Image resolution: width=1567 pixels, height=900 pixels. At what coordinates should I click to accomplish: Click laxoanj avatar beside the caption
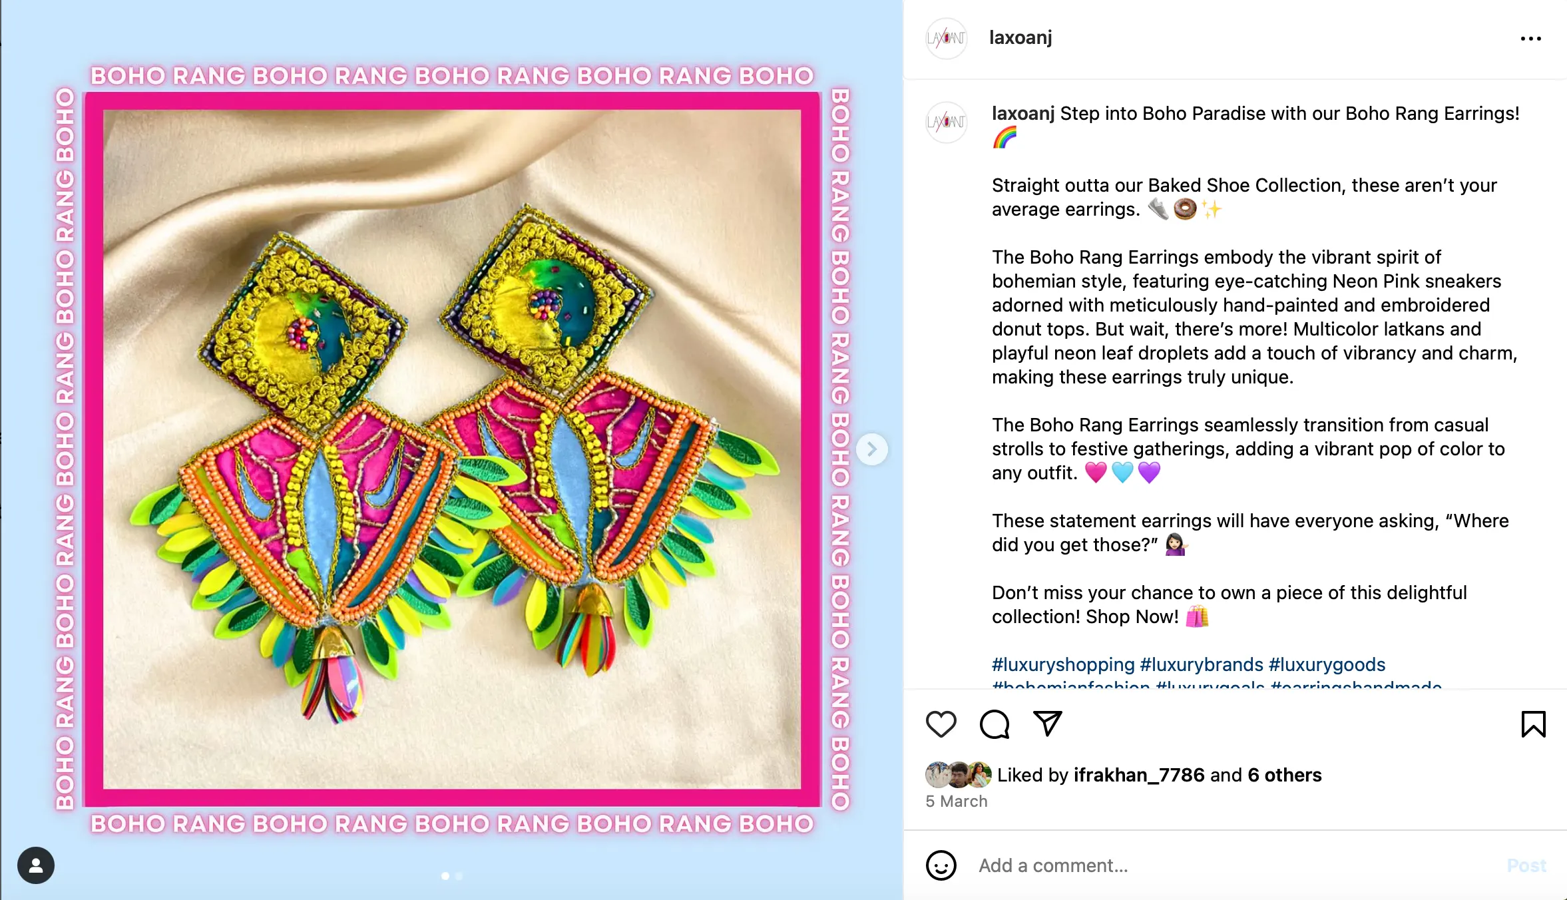(946, 122)
